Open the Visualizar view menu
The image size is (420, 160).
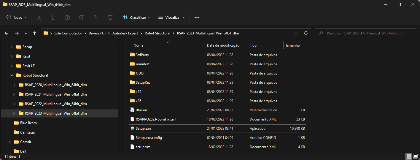(x=171, y=18)
